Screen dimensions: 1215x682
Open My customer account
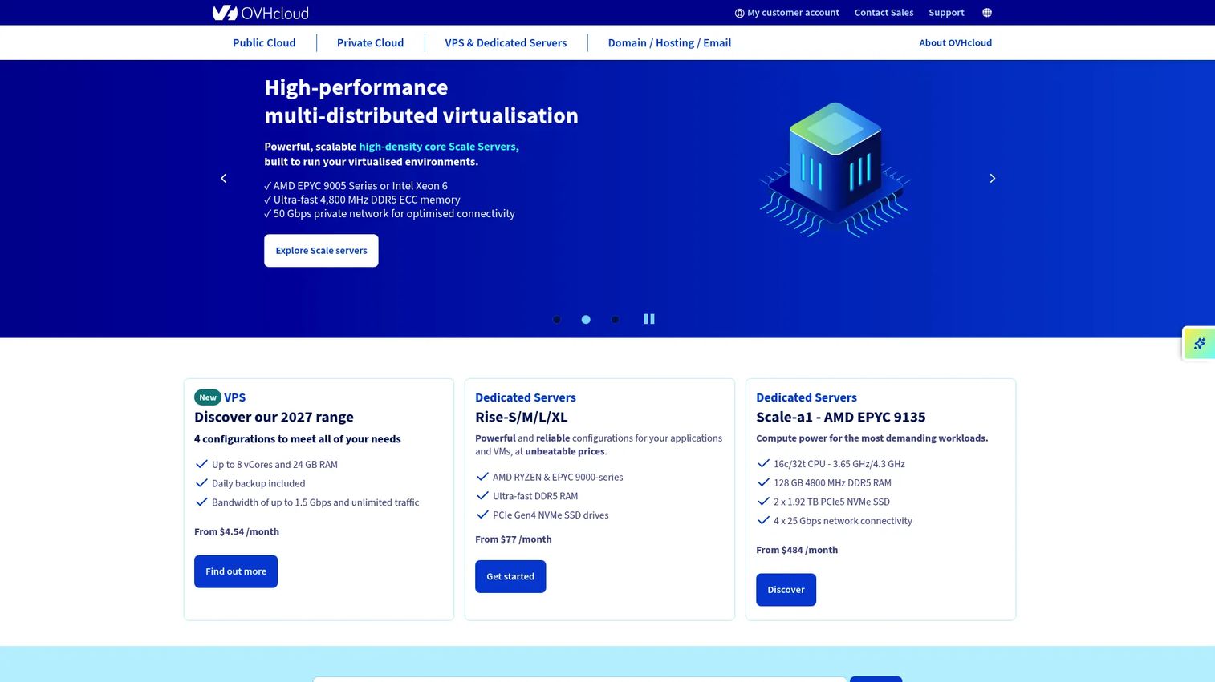[x=787, y=13]
